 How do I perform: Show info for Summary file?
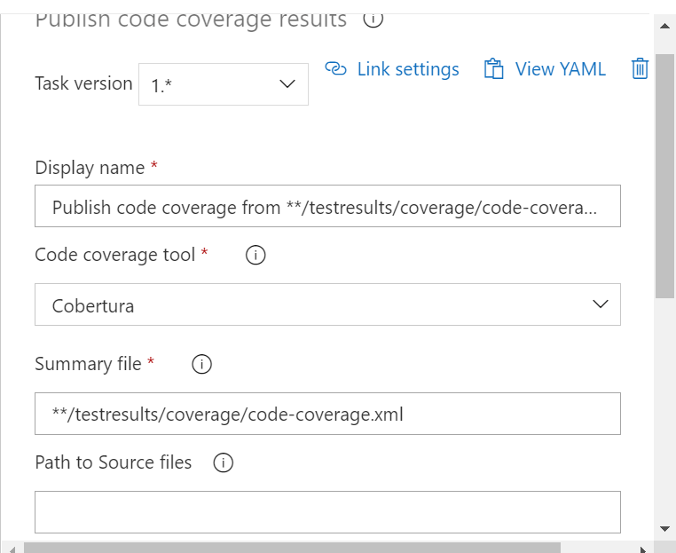(x=201, y=364)
